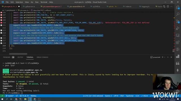Click the peripherals breadcrumb segment
The width and height of the screenshot is (181, 101).
coord(11,10)
